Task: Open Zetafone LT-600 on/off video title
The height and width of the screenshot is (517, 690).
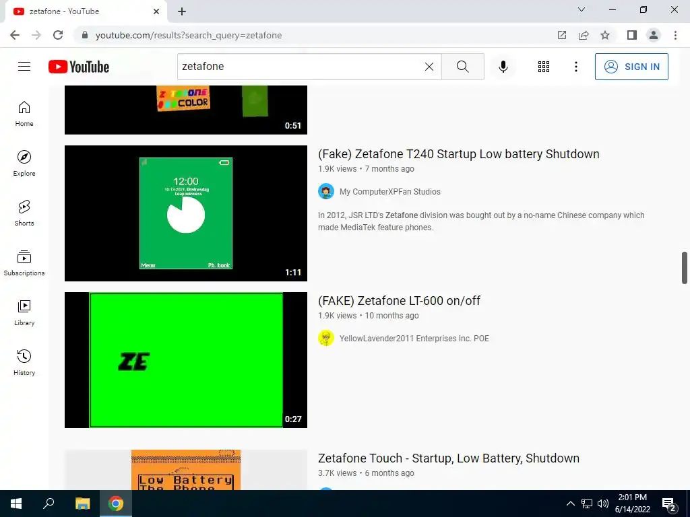Action: [x=399, y=301]
